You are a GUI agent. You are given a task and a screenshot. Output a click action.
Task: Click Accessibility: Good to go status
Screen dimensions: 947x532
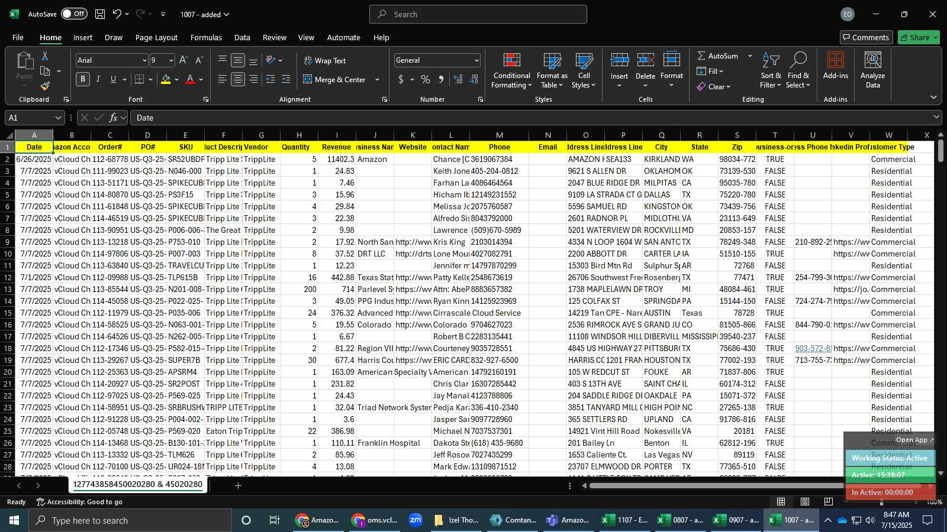(79, 502)
